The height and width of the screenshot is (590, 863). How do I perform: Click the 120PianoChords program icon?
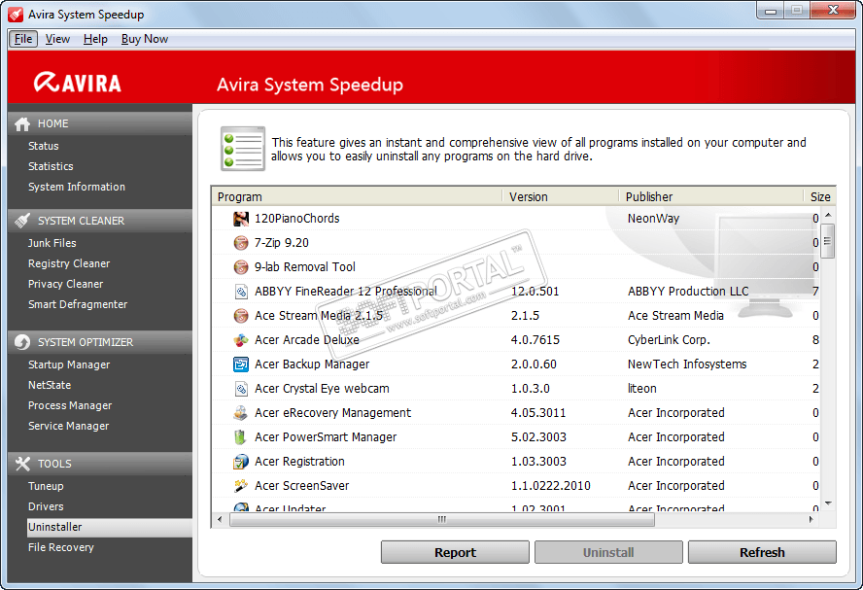click(x=240, y=219)
